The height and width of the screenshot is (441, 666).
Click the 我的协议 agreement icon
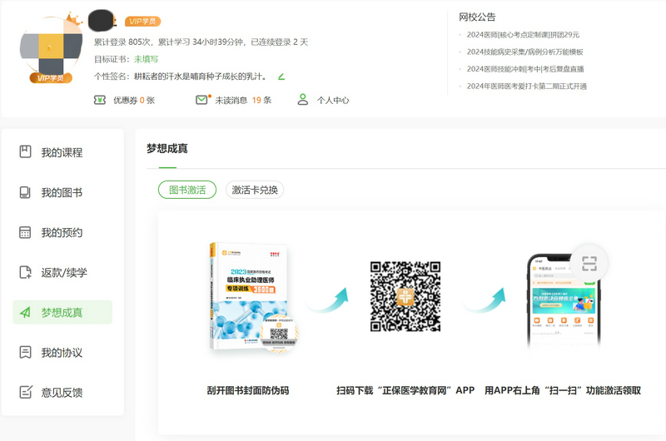pos(25,352)
